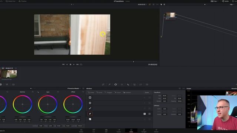Expand the Clips dropdown arrow
The height and width of the screenshot is (133, 237).
click(x=218, y=1)
